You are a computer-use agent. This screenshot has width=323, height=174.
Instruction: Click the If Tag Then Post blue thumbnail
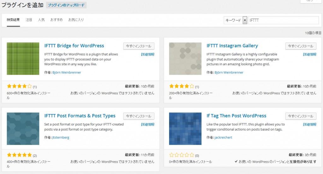(x=185, y=129)
